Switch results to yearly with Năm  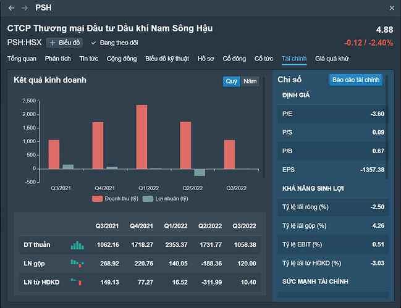tap(250, 81)
